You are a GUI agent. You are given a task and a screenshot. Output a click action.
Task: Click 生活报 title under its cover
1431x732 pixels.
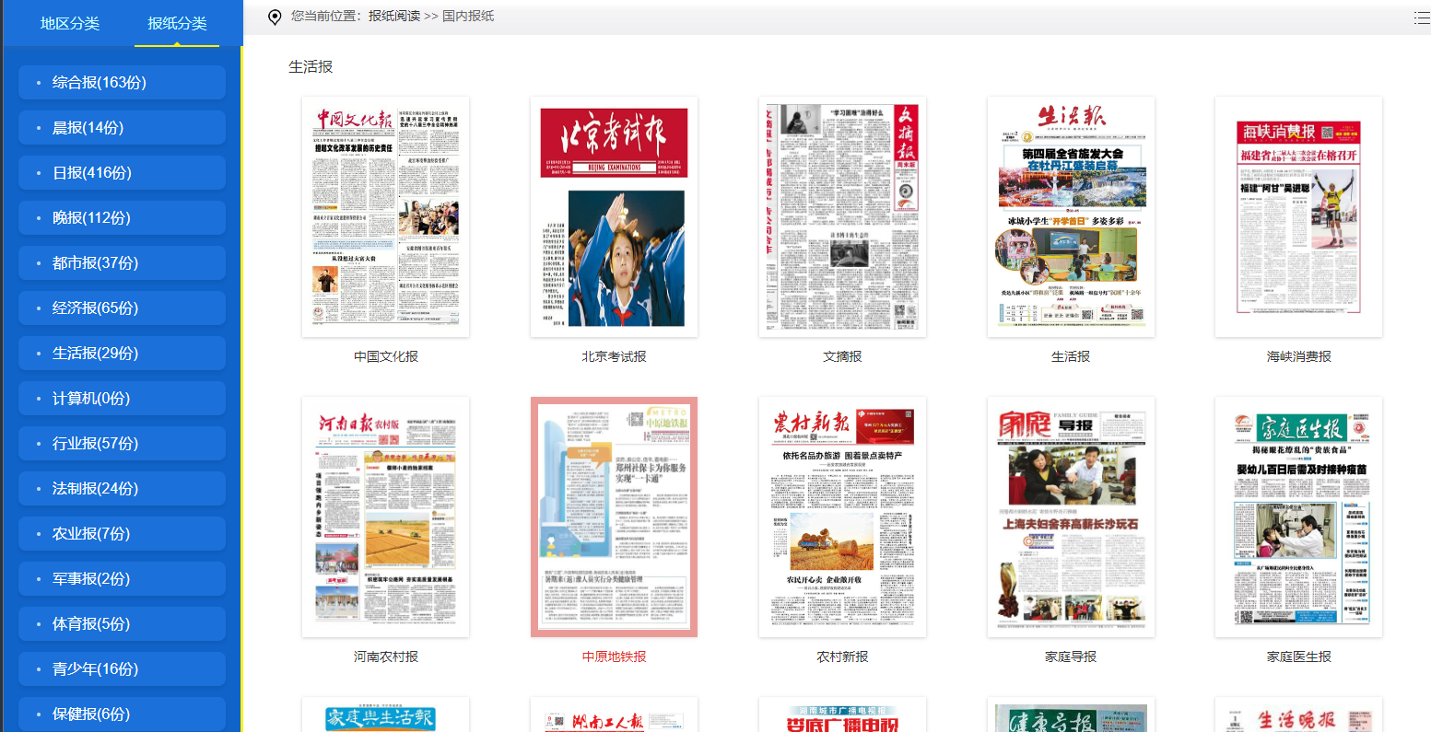1071,356
